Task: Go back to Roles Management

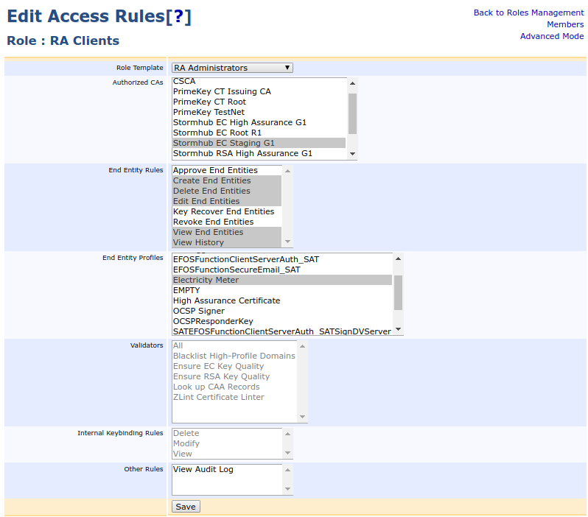Action: coord(528,13)
